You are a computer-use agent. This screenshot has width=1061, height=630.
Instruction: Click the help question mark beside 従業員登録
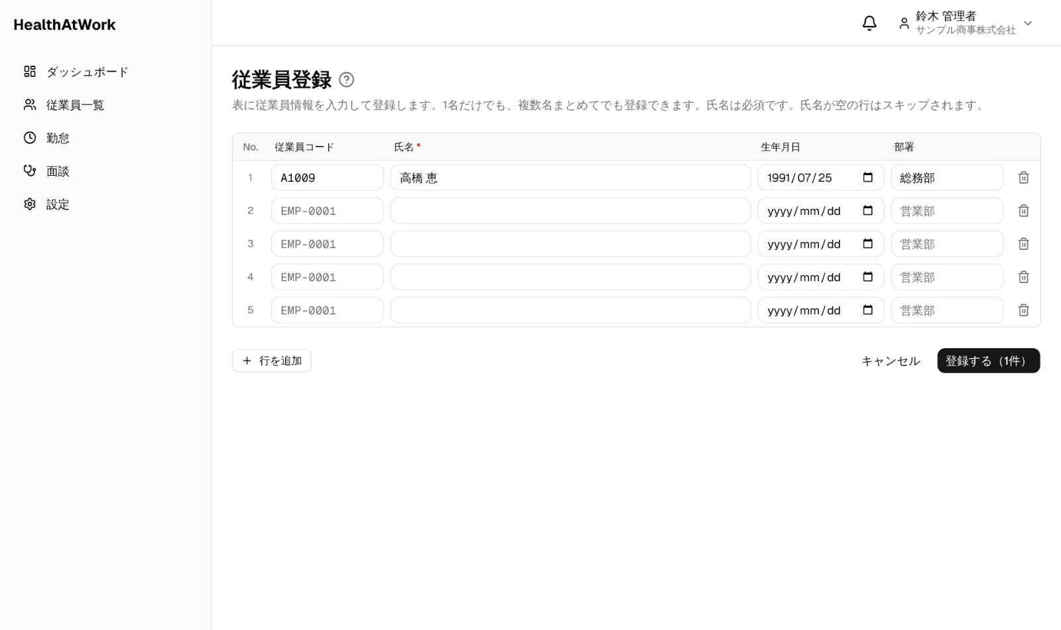click(x=346, y=80)
